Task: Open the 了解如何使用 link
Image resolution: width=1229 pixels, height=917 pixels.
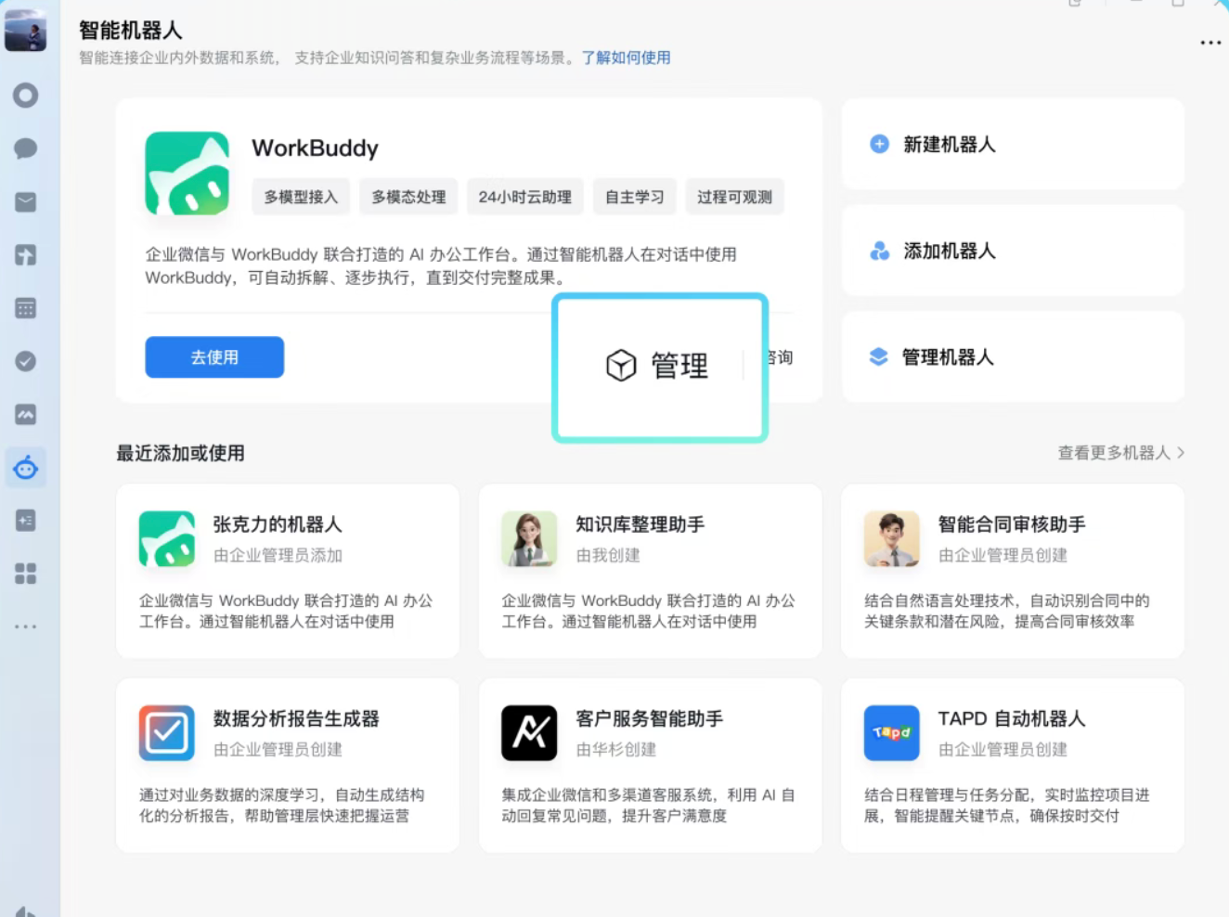Action: click(x=626, y=58)
